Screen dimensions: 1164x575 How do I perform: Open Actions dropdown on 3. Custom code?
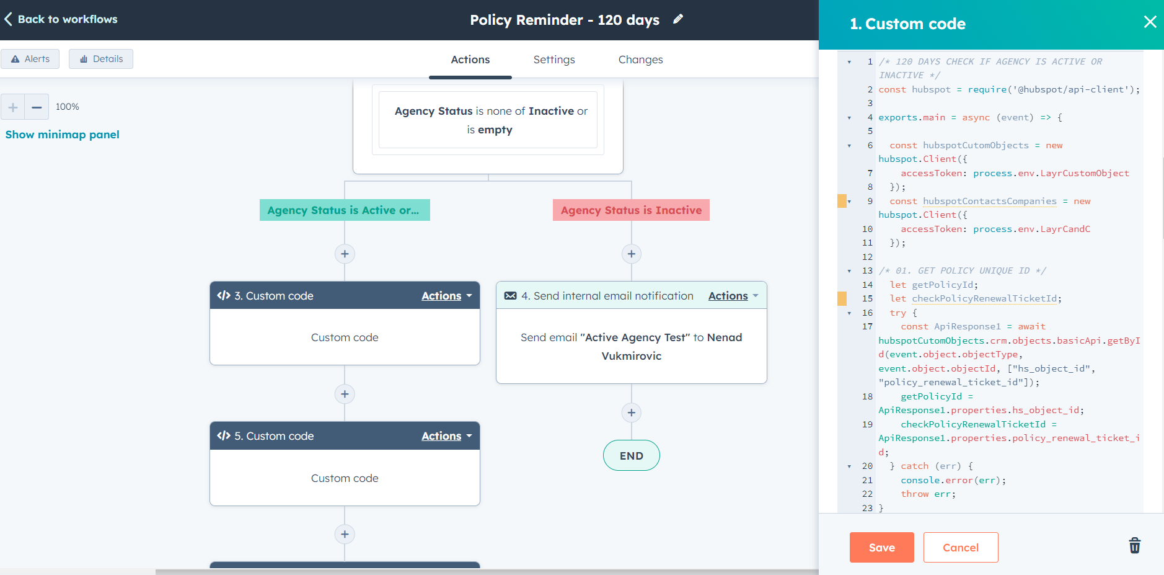[x=446, y=296]
